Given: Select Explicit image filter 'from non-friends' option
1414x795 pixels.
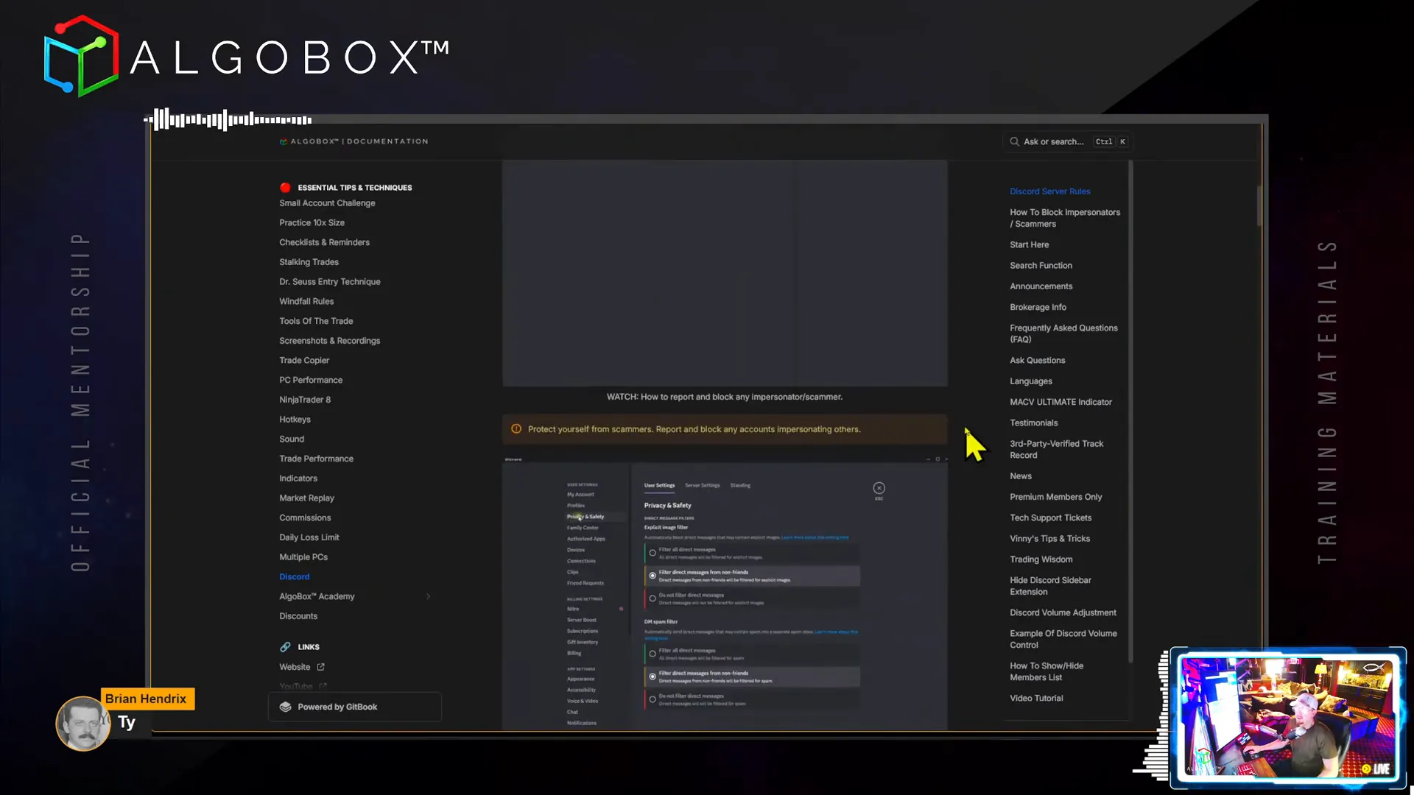Looking at the screenshot, I should pyautogui.click(x=752, y=576).
